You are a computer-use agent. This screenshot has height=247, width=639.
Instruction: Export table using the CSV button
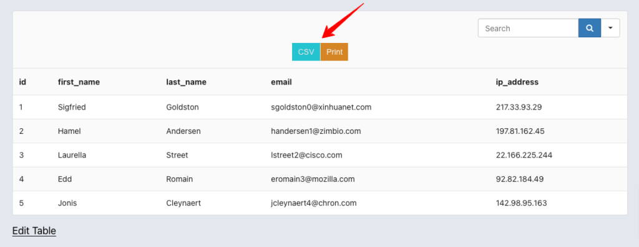(306, 52)
